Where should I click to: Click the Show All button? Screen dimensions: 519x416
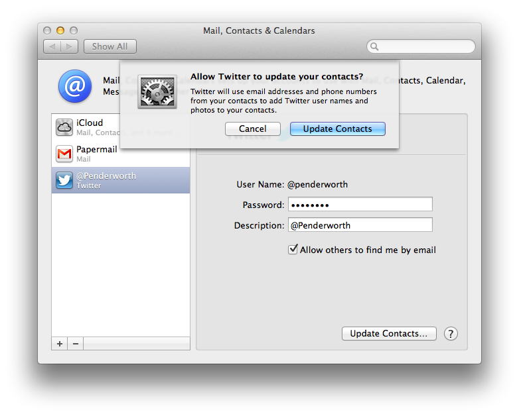110,46
